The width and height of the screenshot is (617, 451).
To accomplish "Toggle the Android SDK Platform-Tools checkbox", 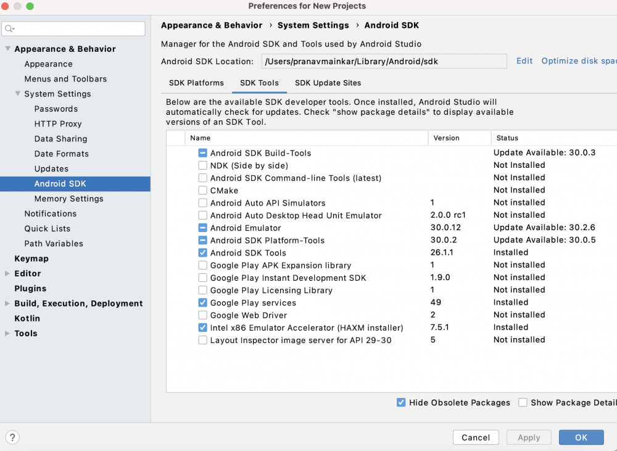I will pyautogui.click(x=202, y=240).
